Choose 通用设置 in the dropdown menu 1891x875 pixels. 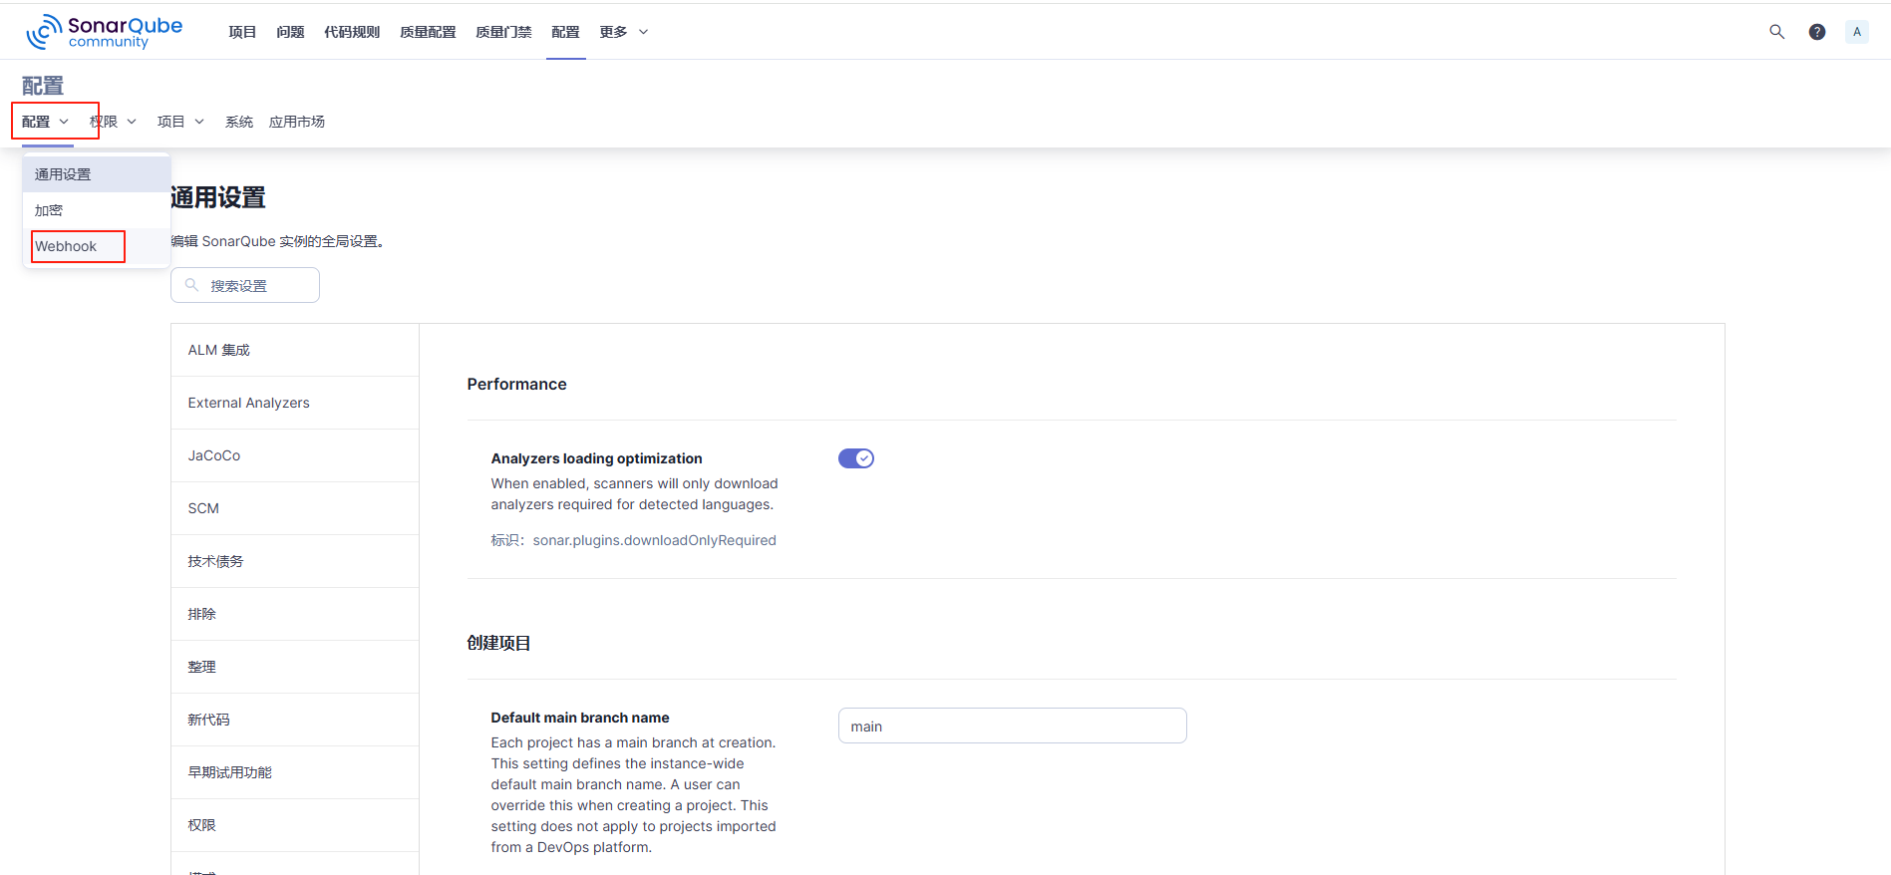(x=63, y=174)
